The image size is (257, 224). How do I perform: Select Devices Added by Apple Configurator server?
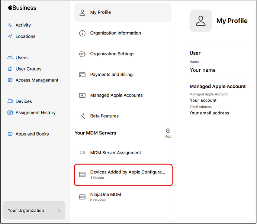pyautogui.click(x=123, y=175)
